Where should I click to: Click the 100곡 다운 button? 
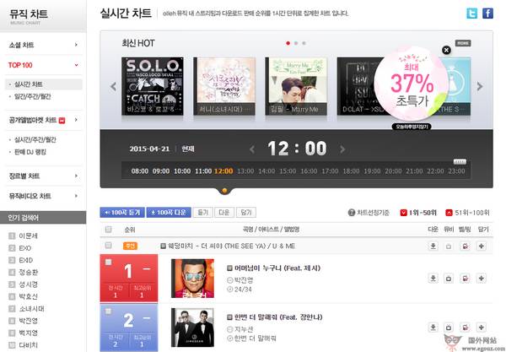tap(169, 212)
